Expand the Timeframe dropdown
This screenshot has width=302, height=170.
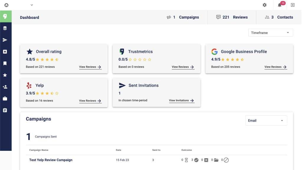click(x=271, y=33)
